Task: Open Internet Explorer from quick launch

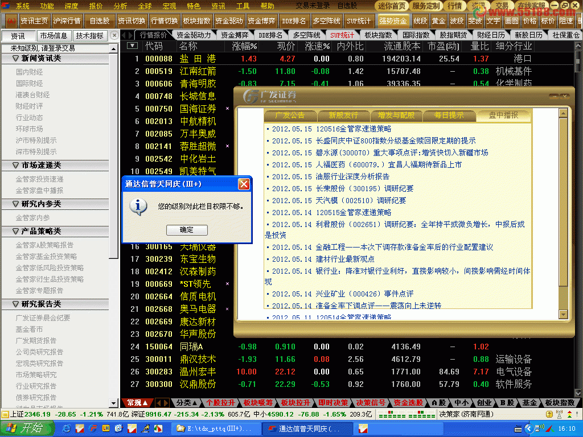Action: (66, 428)
